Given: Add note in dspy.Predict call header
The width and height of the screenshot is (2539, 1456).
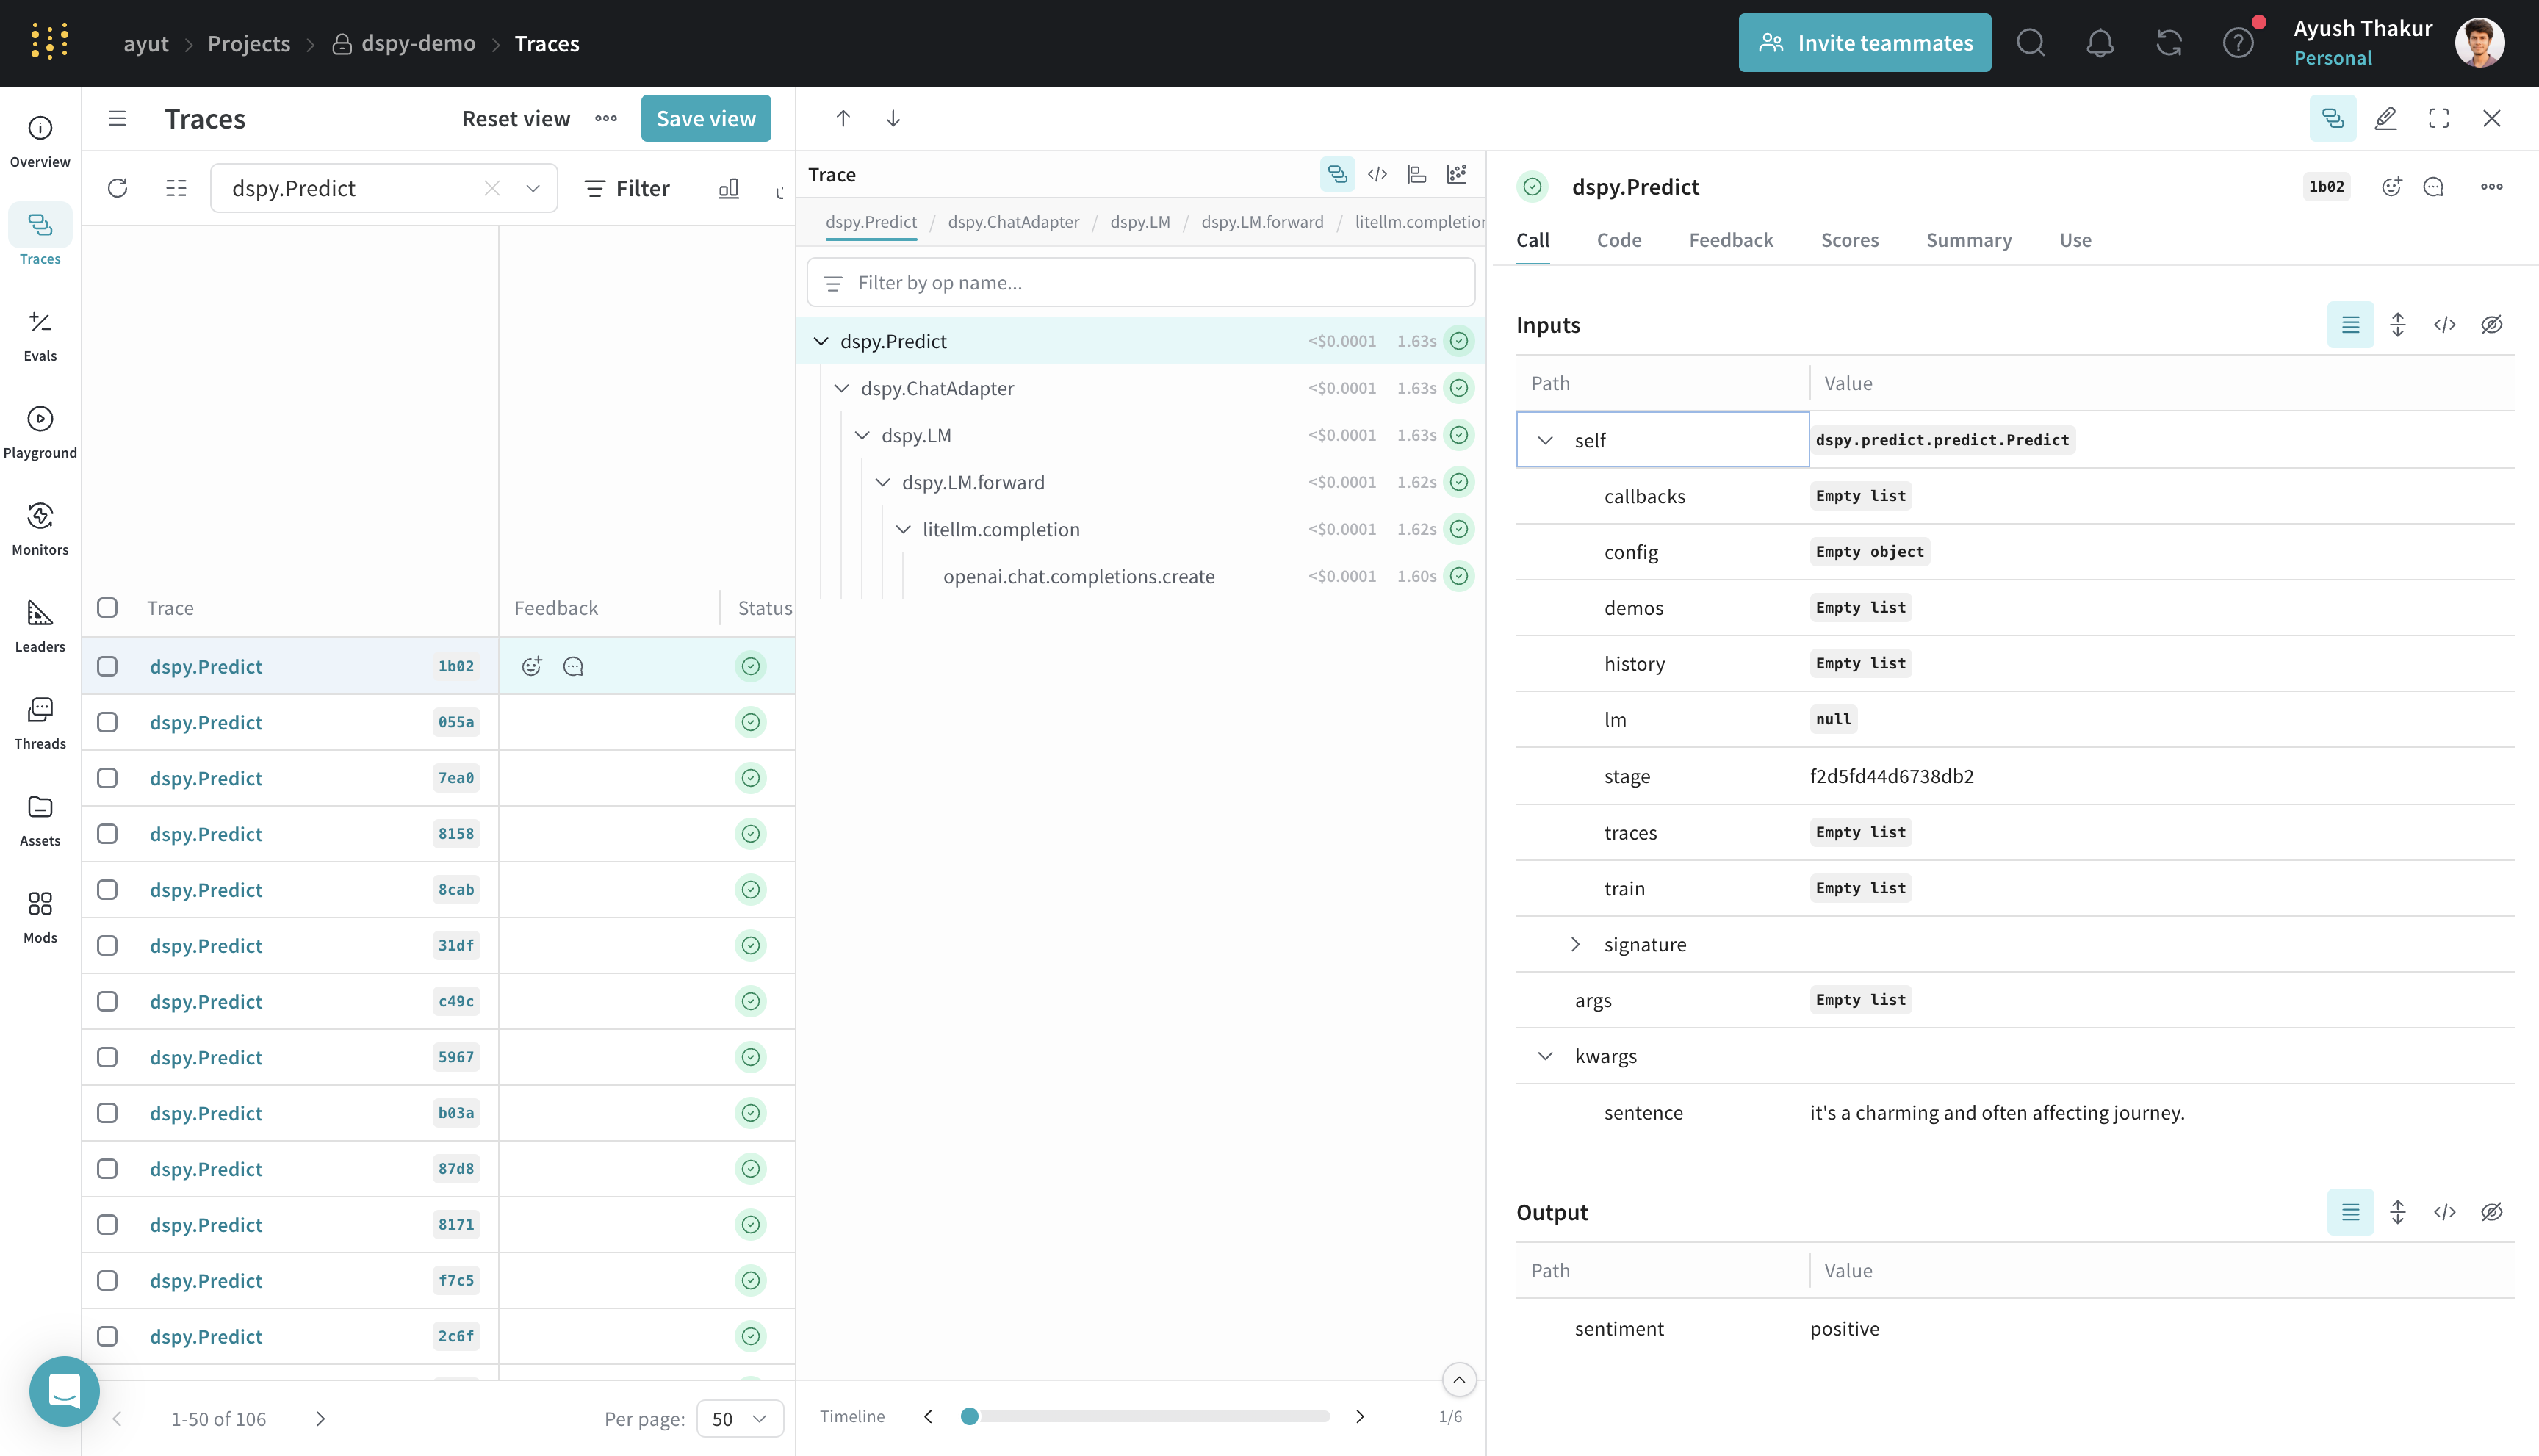Looking at the screenshot, I should click(x=2434, y=186).
